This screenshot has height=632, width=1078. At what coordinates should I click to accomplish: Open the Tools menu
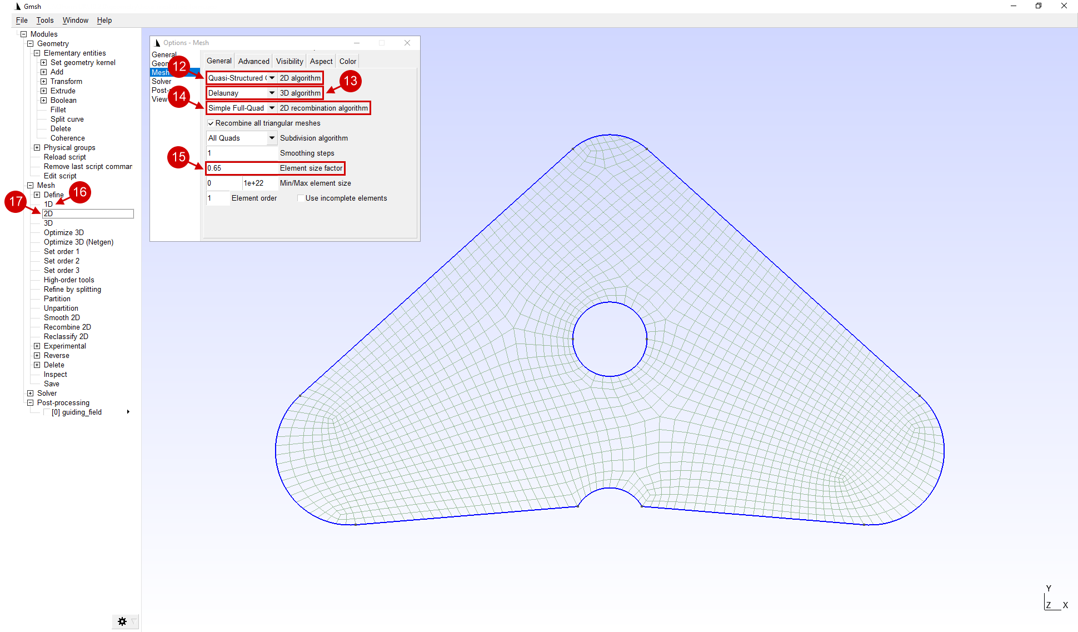pos(45,21)
